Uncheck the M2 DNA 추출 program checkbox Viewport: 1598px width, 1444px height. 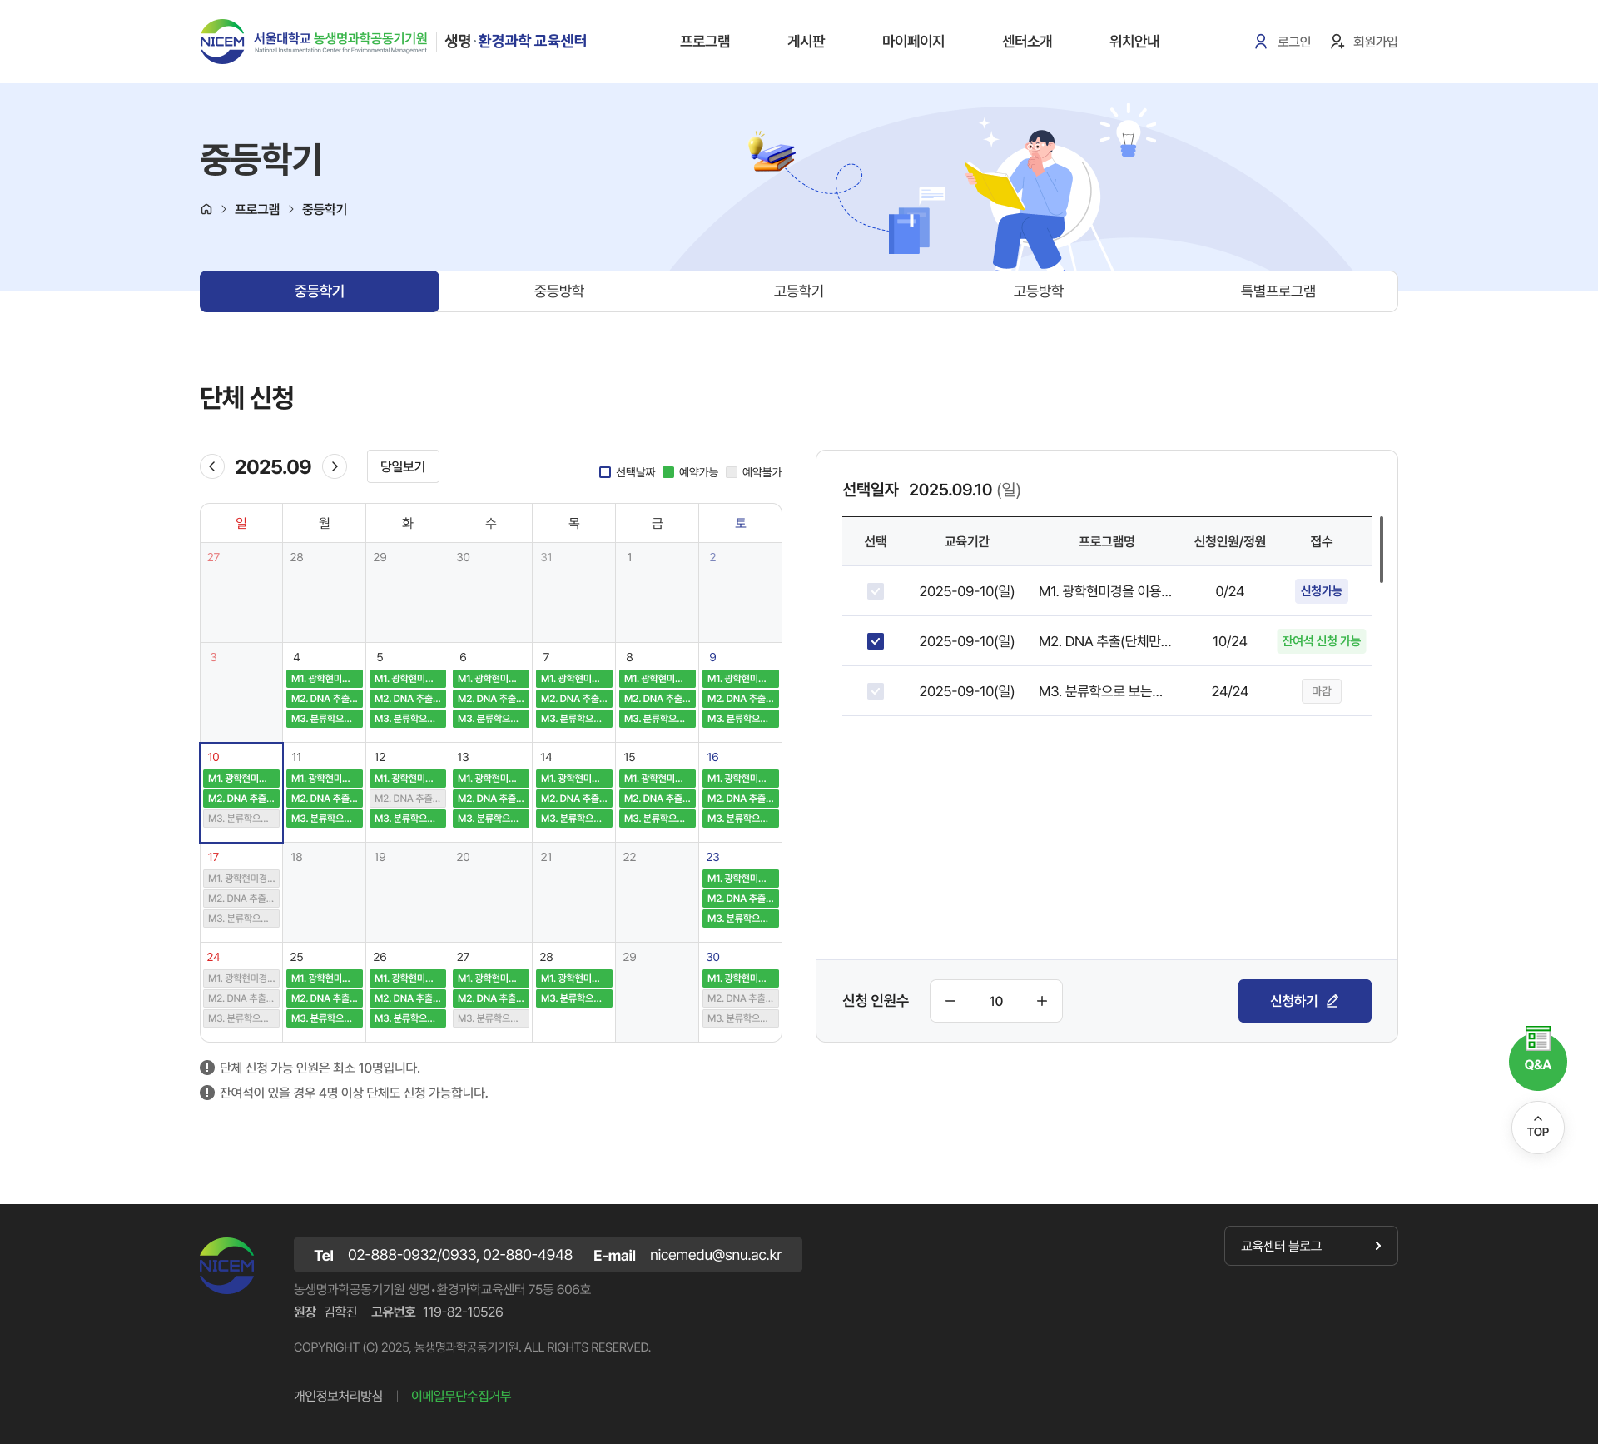(875, 641)
